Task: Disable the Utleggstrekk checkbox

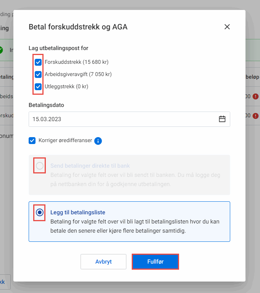Action: [38, 86]
